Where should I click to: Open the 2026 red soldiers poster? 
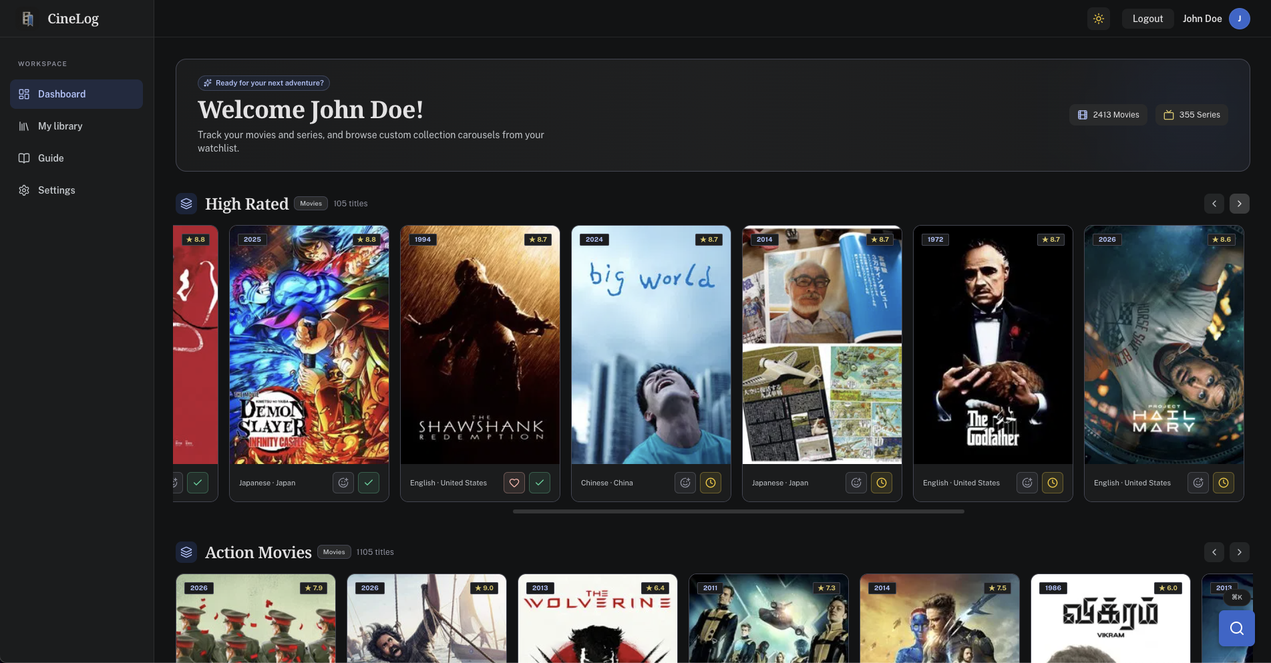pyautogui.click(x=256, y=618)
